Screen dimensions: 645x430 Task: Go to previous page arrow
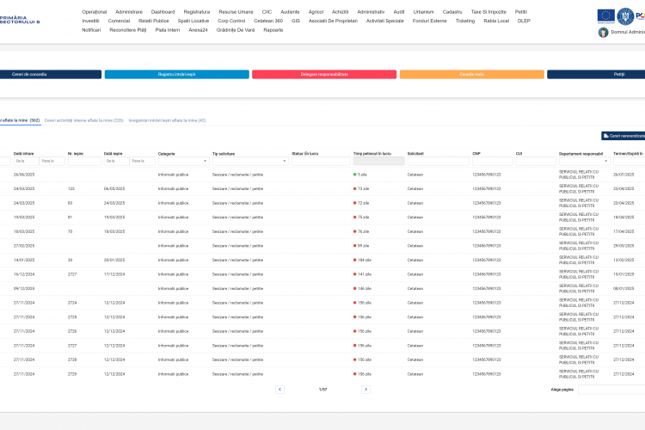(x=279, y=390)
